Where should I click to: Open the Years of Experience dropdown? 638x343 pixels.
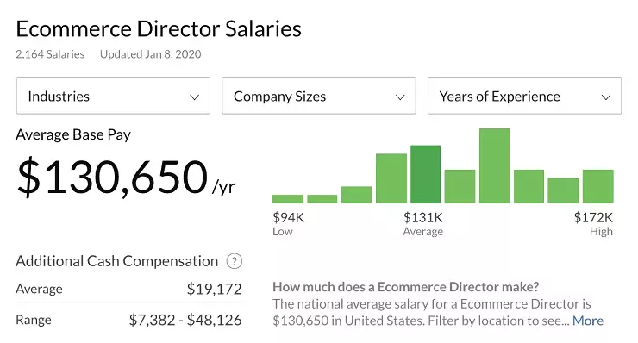click(525, 96)
